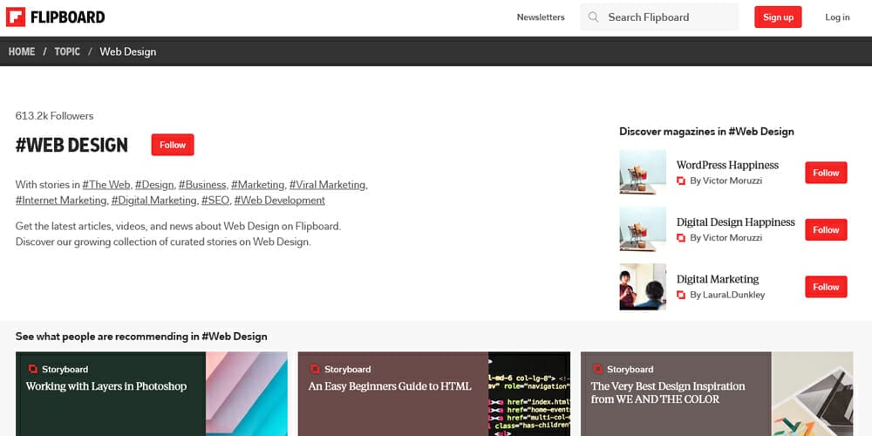Click the Log in link
872x436 pixels.
click(x=837, y=17)
